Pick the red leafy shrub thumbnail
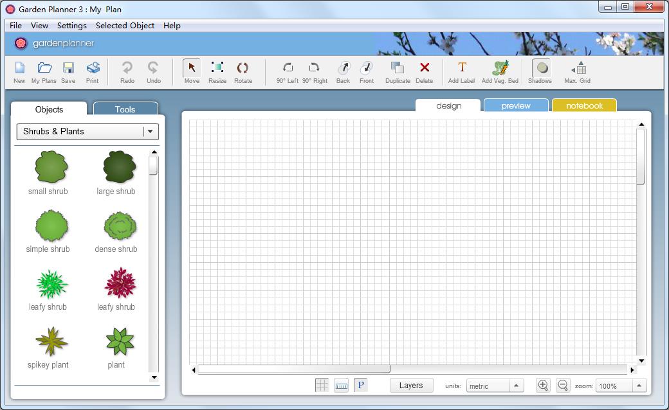Viewport: 669px width, 410px height. 119,283
